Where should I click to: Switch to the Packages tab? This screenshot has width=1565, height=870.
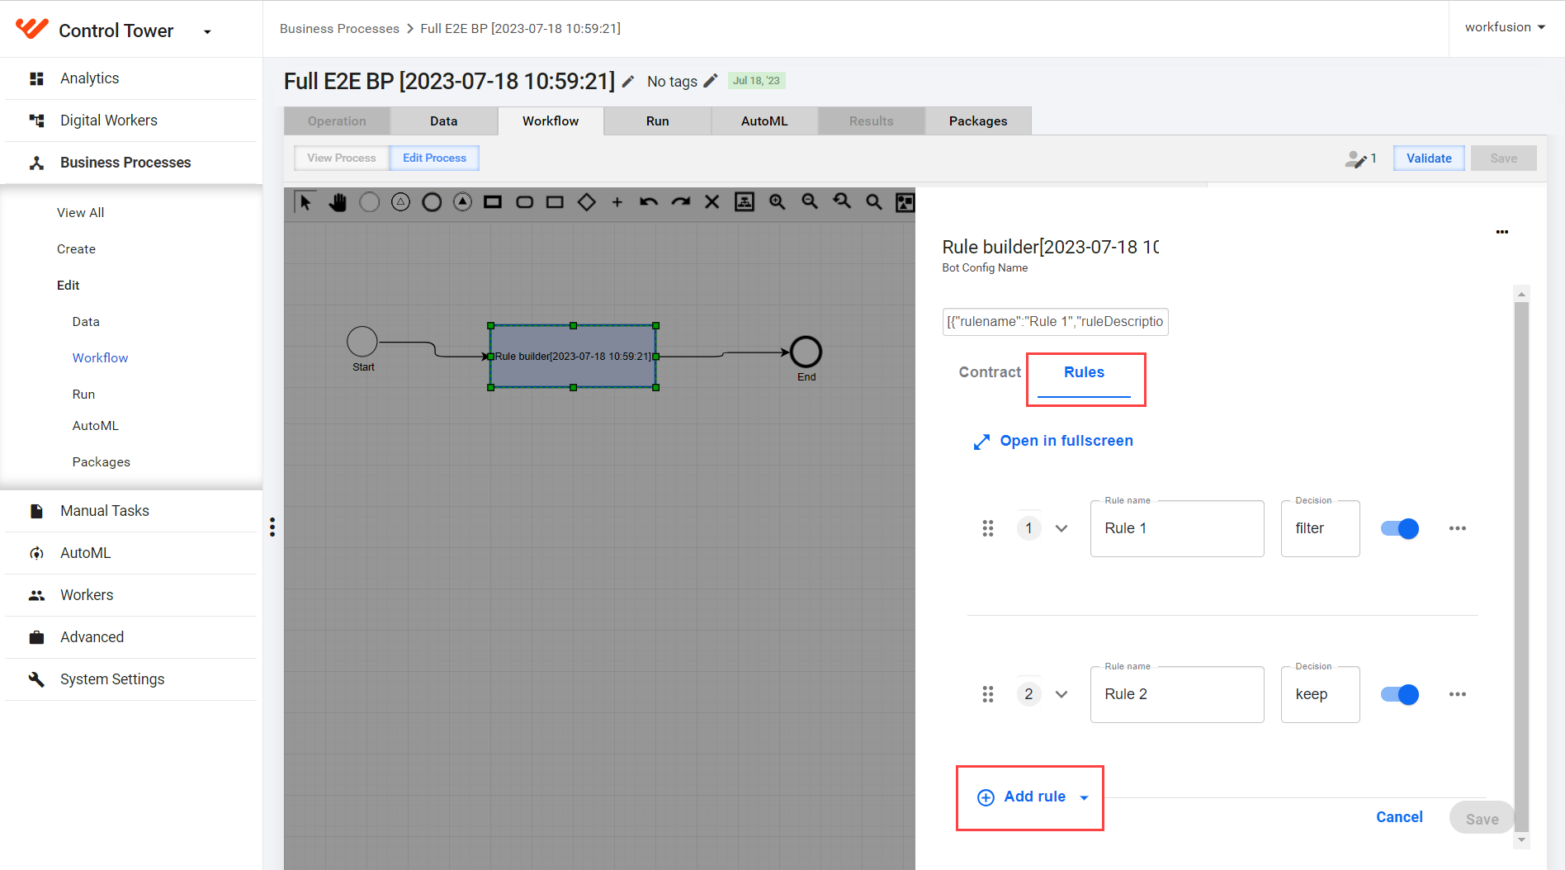pyautogui.click(x=978, y=121)
